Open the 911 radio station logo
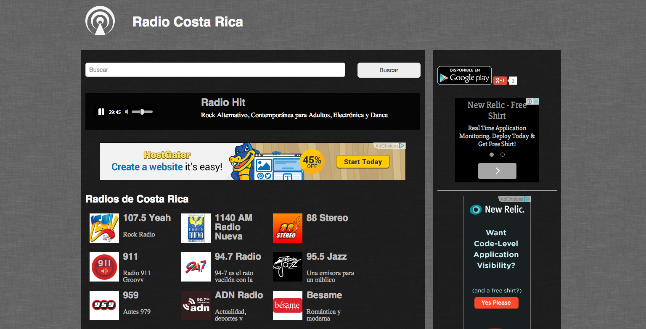The image size is (646, 329). pyautogui.click(x=104, y=267)
